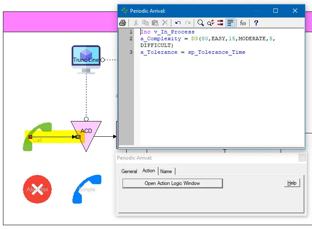This screenshot has height=229, width=312.
Task: Click the connector circle beside Trunc Line
Action: [103, 60]
